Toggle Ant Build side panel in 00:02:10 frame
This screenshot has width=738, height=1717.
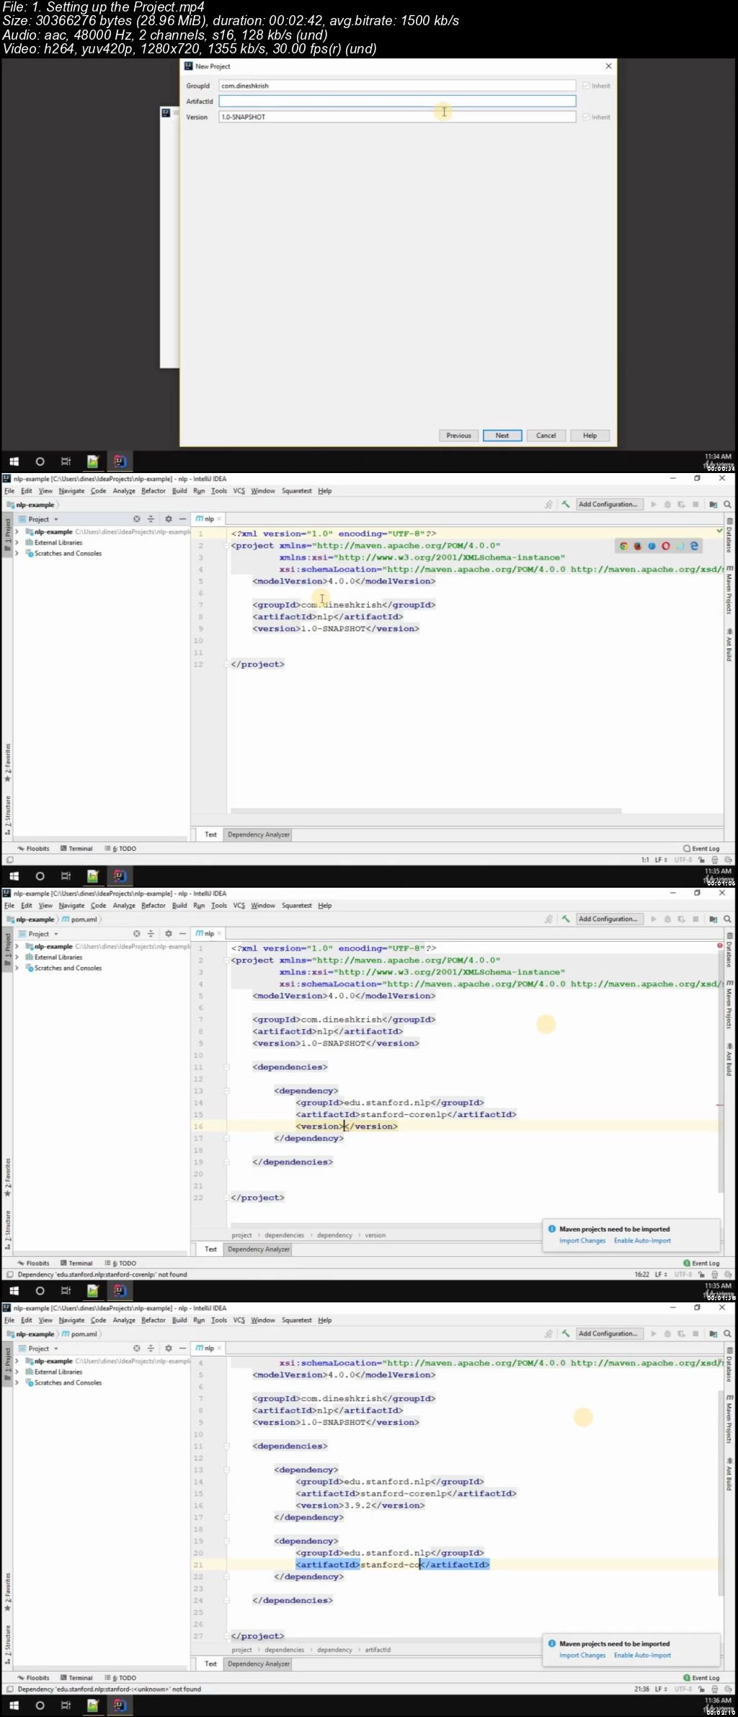729,1474
